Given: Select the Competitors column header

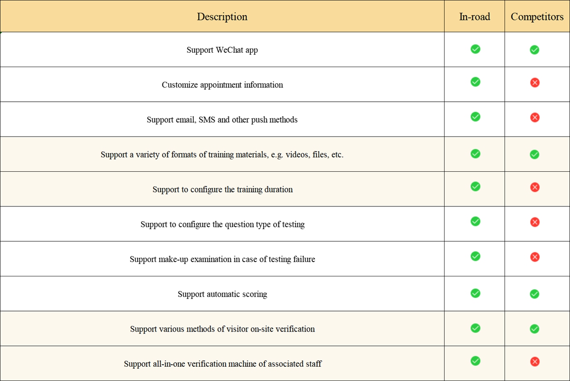Looking at the screenshot, I should [537, 17].
